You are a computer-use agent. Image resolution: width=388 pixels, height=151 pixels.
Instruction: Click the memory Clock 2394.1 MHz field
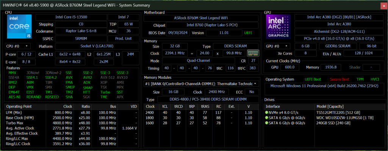(x=174, y=53)
